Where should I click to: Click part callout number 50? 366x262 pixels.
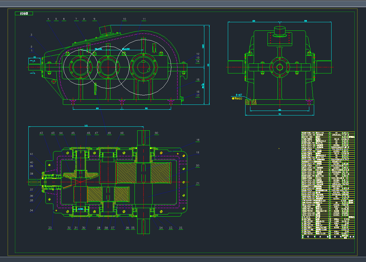coord(156,133)
